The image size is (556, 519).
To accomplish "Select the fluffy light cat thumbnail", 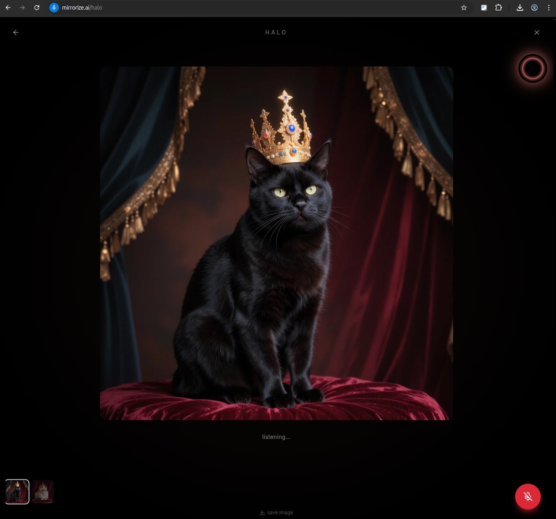I will point(43,492).
